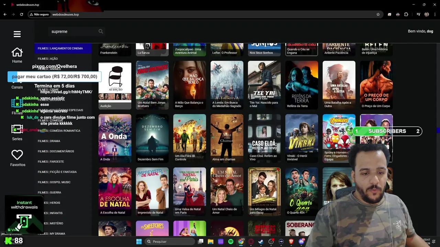Screen dimensions: 440x247
Task: Click the Ardente Paciência title caption
Action: pos(337,53)
